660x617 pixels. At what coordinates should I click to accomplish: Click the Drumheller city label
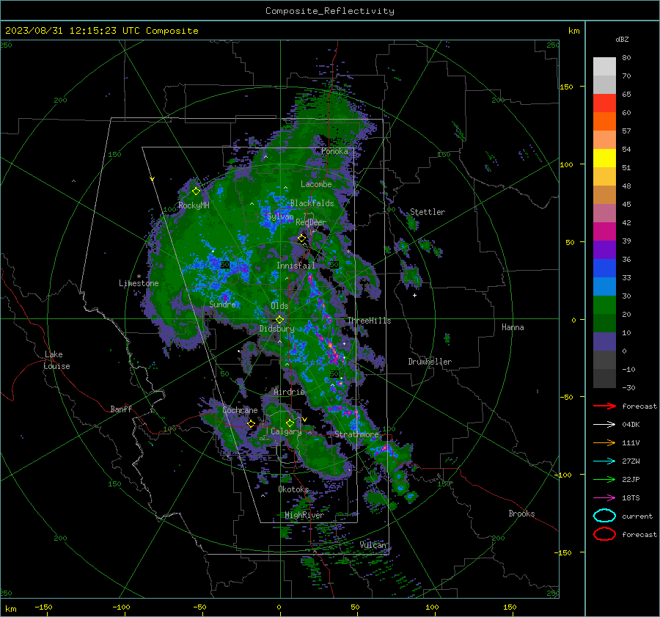[x=430, y=362]
